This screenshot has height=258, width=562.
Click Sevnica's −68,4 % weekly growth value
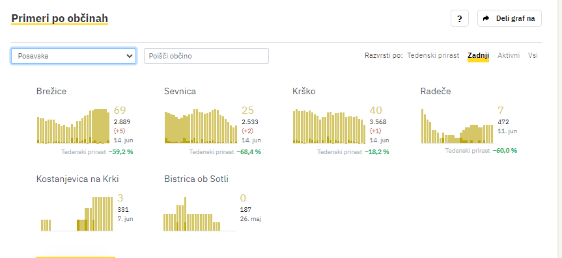[249, 151]
